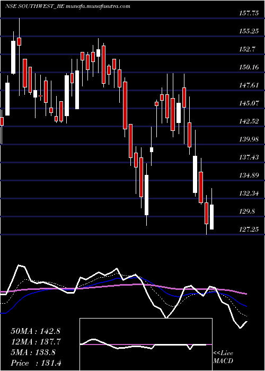Click the 145.07 price axis label

(x=249, y=103)
